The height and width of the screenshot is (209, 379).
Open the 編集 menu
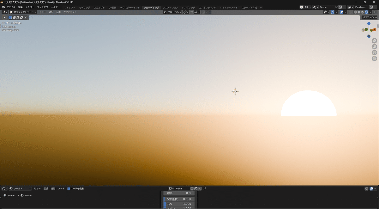coord(21,7)
